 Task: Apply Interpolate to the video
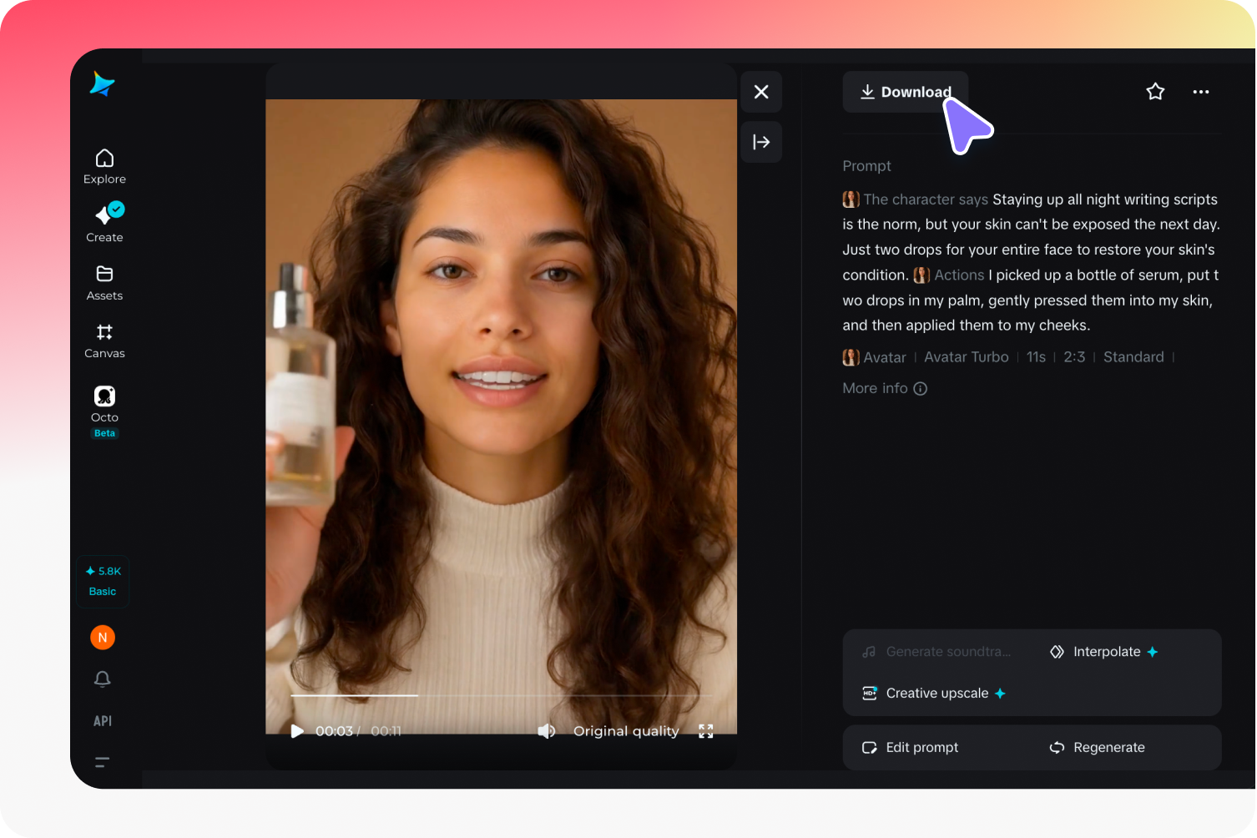click(x=1104, y=652)
